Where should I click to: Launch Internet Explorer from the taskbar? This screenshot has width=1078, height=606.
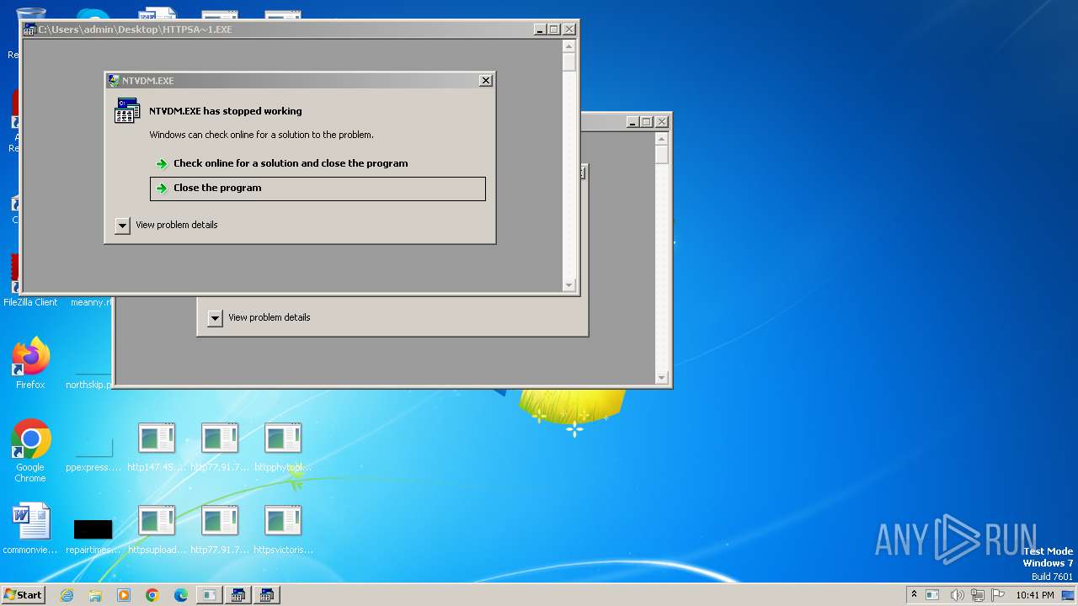[67, 595]
